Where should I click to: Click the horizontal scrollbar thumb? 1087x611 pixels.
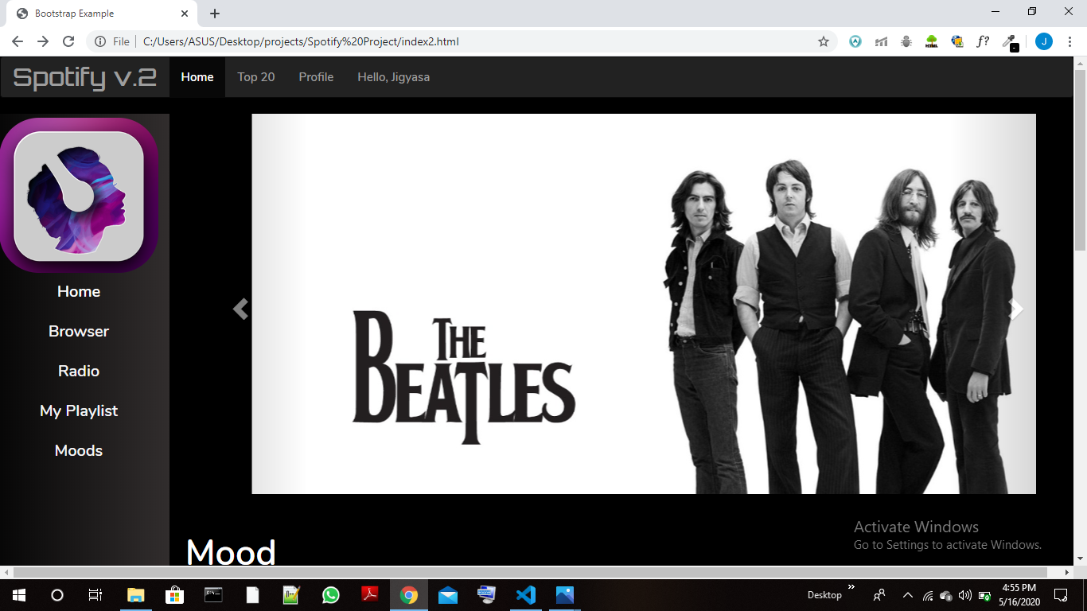(x=530, y=572)
